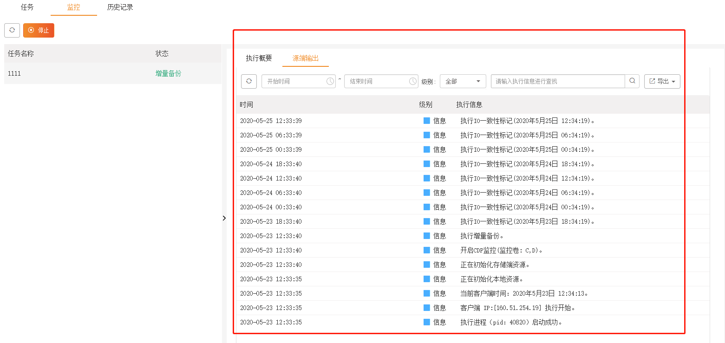725x343 pixels.
Task: Click message 执行进程 (pid: 40820) 启动成功
Action: click(x=511, y=322)
